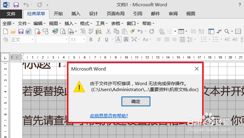Screen dimensions: 244x138
Task: Toggle Italic formatting button
Action: [x=99, y=40]
